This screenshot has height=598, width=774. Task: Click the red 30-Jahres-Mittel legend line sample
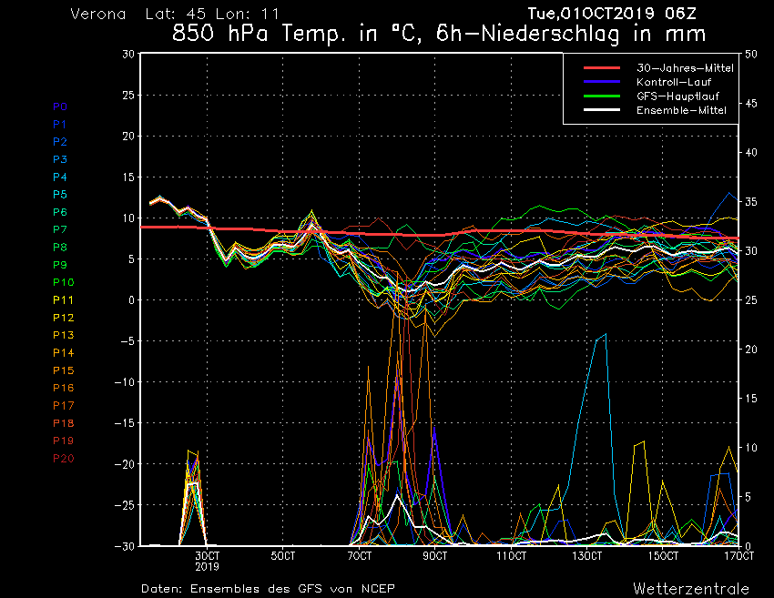point(602,67)
